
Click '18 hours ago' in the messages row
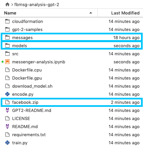pos(126,38)
